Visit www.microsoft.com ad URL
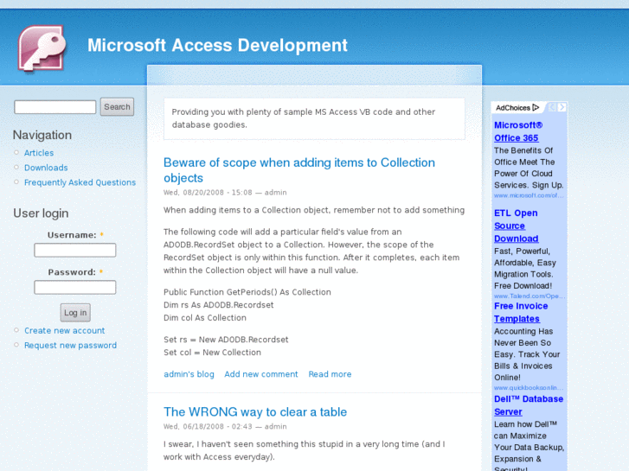The width and height of the screenshot is (629, 471). click(529, 195)
